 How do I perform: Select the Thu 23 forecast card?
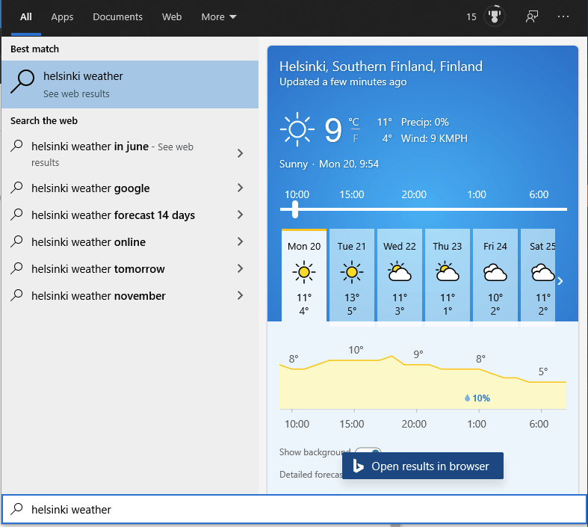pyautogui.click(x=448, y=276)
